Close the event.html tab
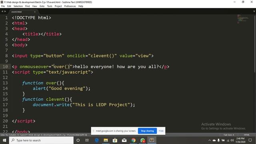This screenshot has width=256, height=144. [35, 12]
